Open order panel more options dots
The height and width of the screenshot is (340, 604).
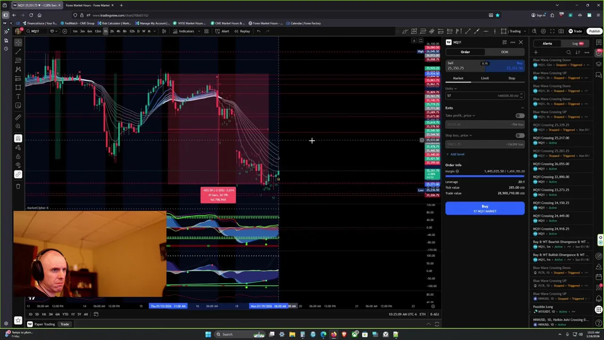pos(512,42)
